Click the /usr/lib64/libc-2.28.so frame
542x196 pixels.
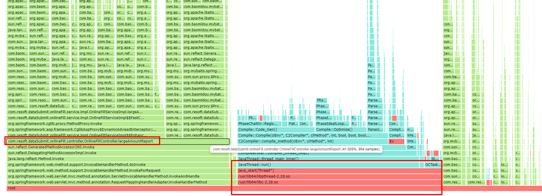pos(339,182)
